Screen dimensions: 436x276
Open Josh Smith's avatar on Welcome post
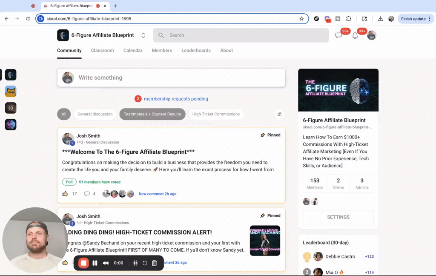click(x=68, y=138)
